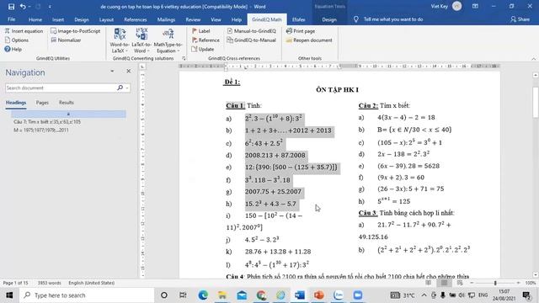Open the Windows Start menu
This screenshot has width=539, height=303.
(9, 295)
